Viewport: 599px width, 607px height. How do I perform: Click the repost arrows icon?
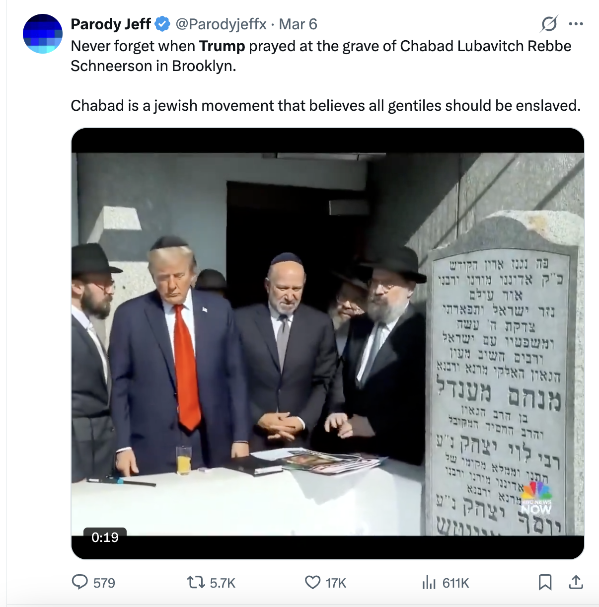(196, 582)
